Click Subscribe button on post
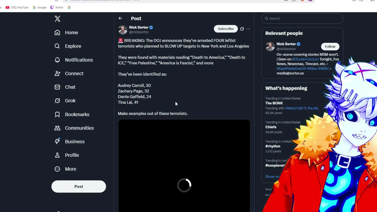This screenshot has width=377, height=212. coord(226,29)
